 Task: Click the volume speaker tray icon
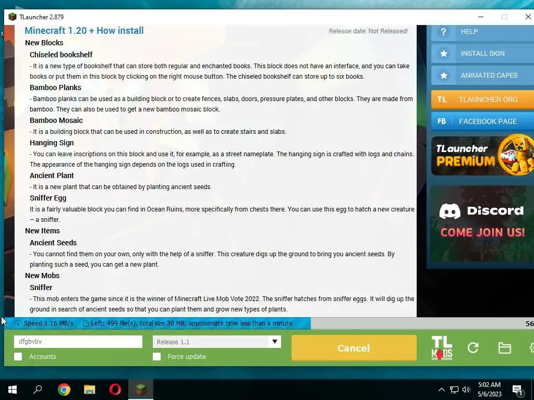[466, 390]
